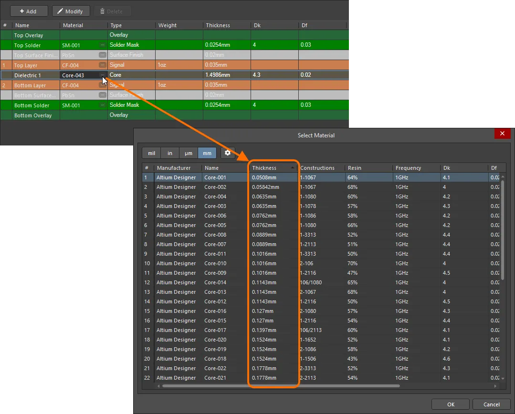Switch units to µm
This screenshot has width=515, height=414.
188,153
